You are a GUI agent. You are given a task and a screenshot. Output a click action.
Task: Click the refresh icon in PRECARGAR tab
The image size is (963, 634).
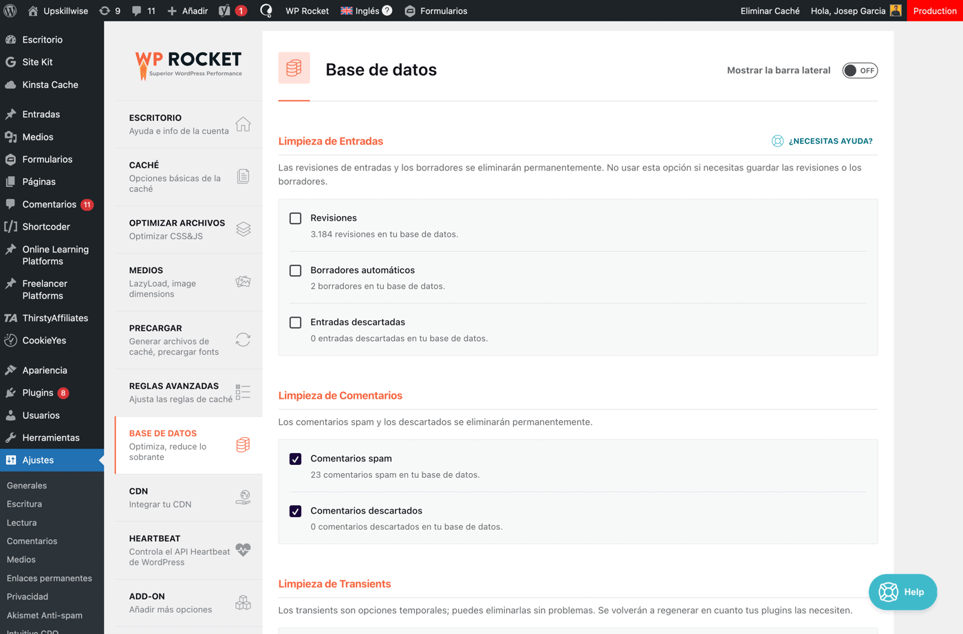coord(243,340)
